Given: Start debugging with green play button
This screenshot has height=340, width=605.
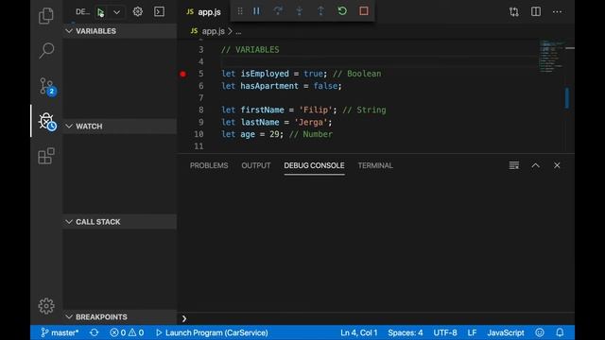Looking at the screenshot, I should point(101,12).
